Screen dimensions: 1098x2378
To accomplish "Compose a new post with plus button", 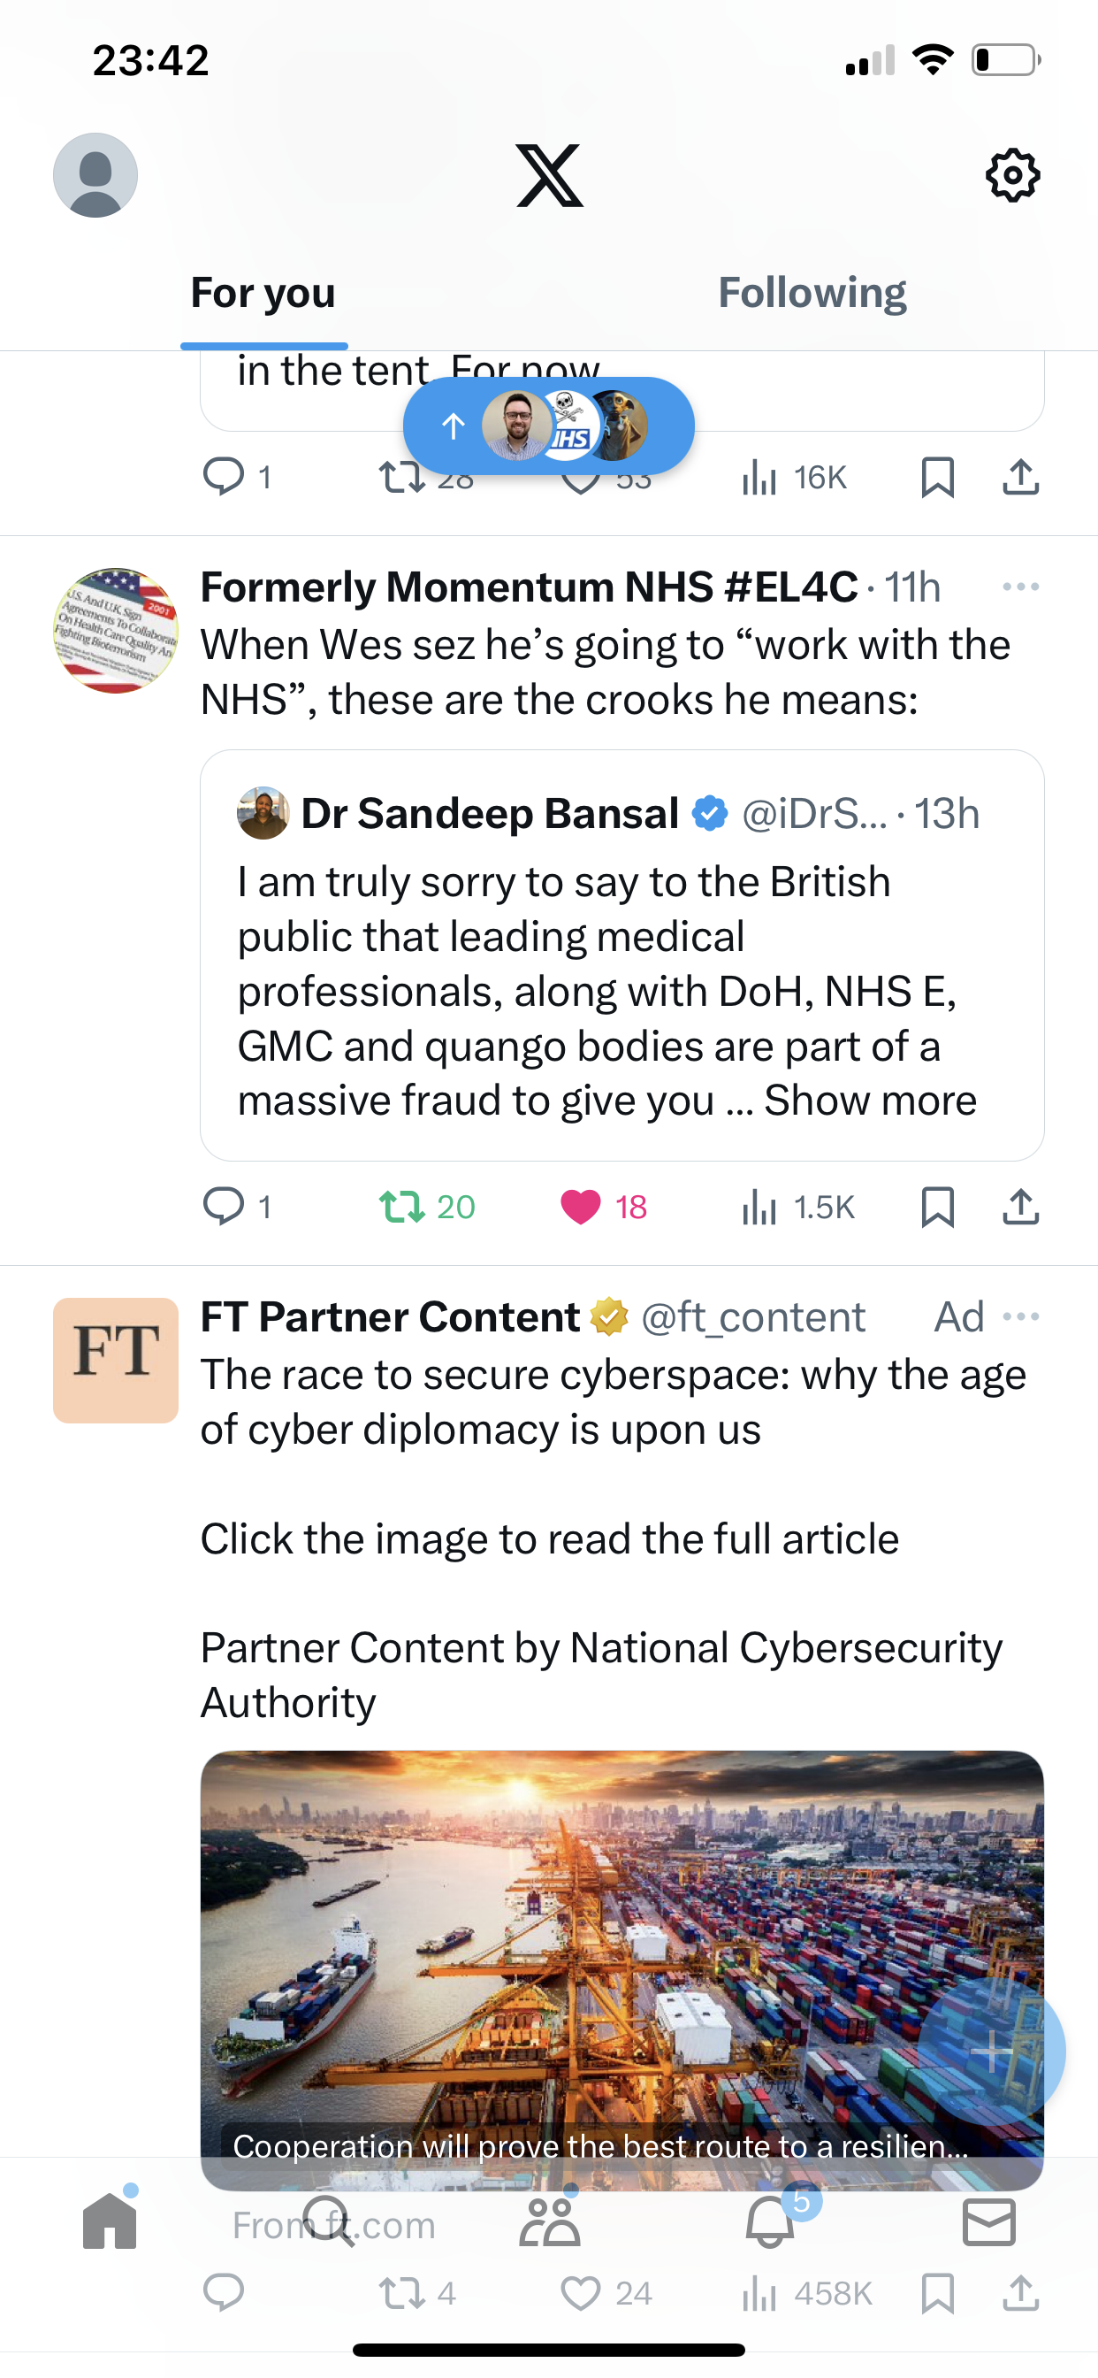I will pyautogui.click(x=991, y=2052).
